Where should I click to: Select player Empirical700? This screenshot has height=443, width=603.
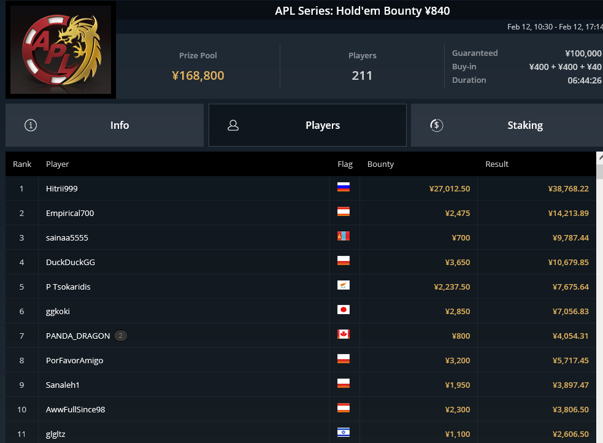pyautogui.click(x=69, y=213)
